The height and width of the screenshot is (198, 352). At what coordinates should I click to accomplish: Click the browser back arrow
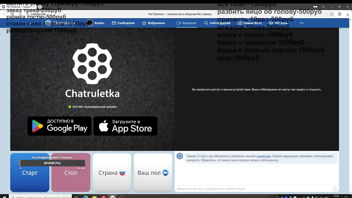click(x=4, y=14)
